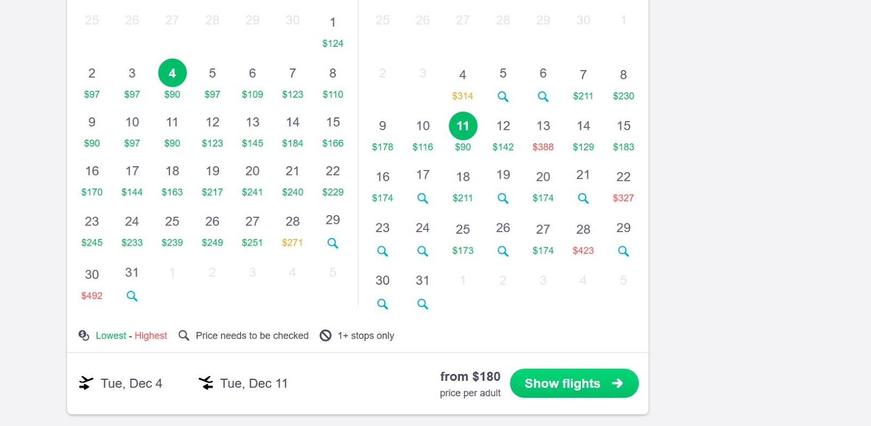Click the Tue, Dec 4 departure label
This screenshot has height=426, width=871.
[x=131, y=384]
